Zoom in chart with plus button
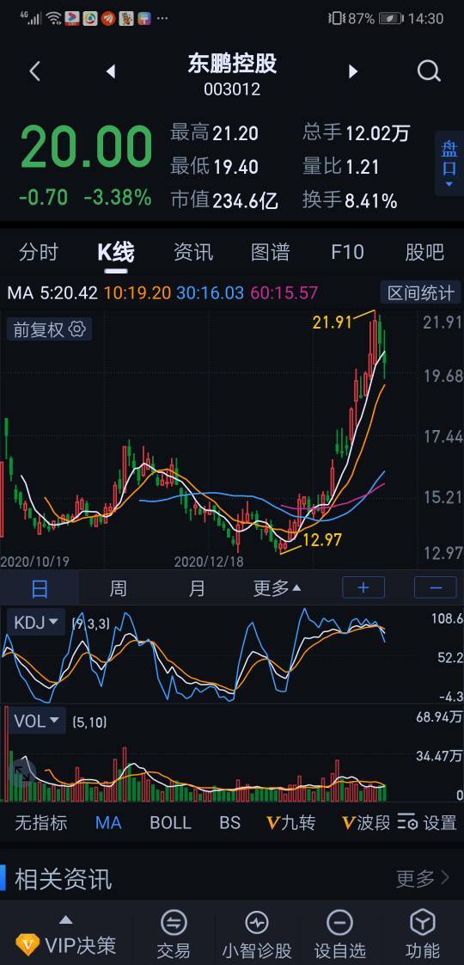 coord(363,587)
